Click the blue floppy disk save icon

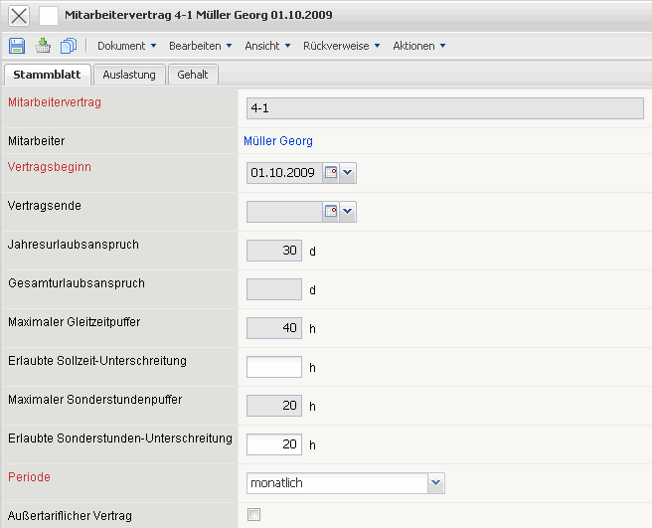tap(17, 46)
